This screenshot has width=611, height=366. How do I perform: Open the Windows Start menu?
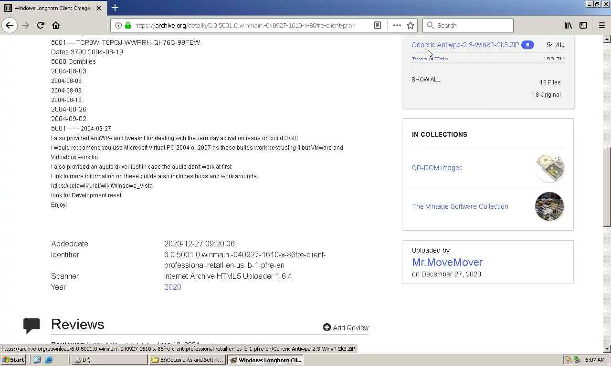coord(13,360)
